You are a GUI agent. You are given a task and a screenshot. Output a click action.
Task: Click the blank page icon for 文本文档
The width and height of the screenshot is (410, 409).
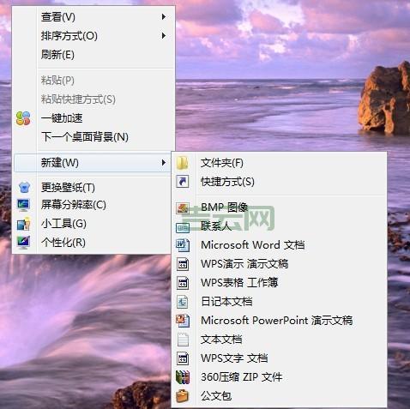click(x=183, y=340)
